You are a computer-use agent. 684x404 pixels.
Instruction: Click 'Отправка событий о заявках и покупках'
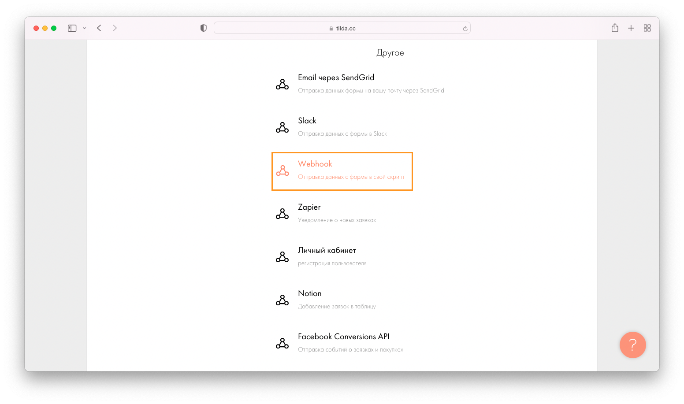coord(351,350)
